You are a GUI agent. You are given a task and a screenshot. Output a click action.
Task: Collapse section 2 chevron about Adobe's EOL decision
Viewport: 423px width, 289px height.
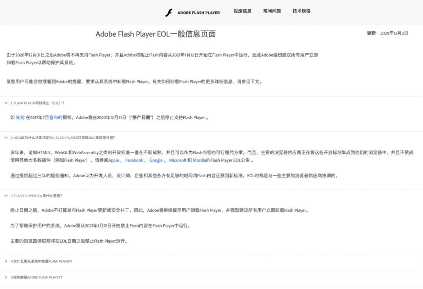6,138
